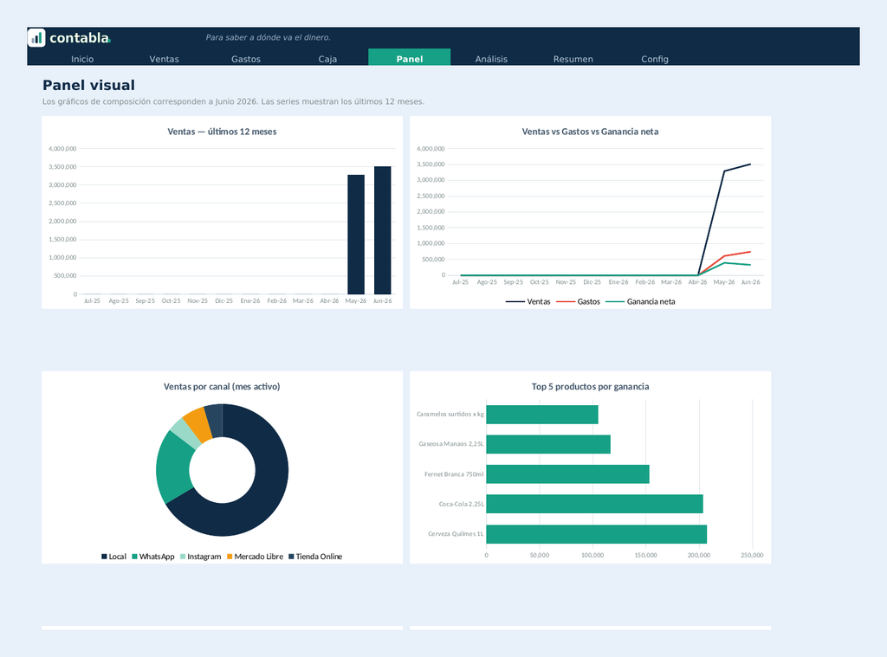Open the Resumen tab
887x657 pixels.
tap(573, 59)
